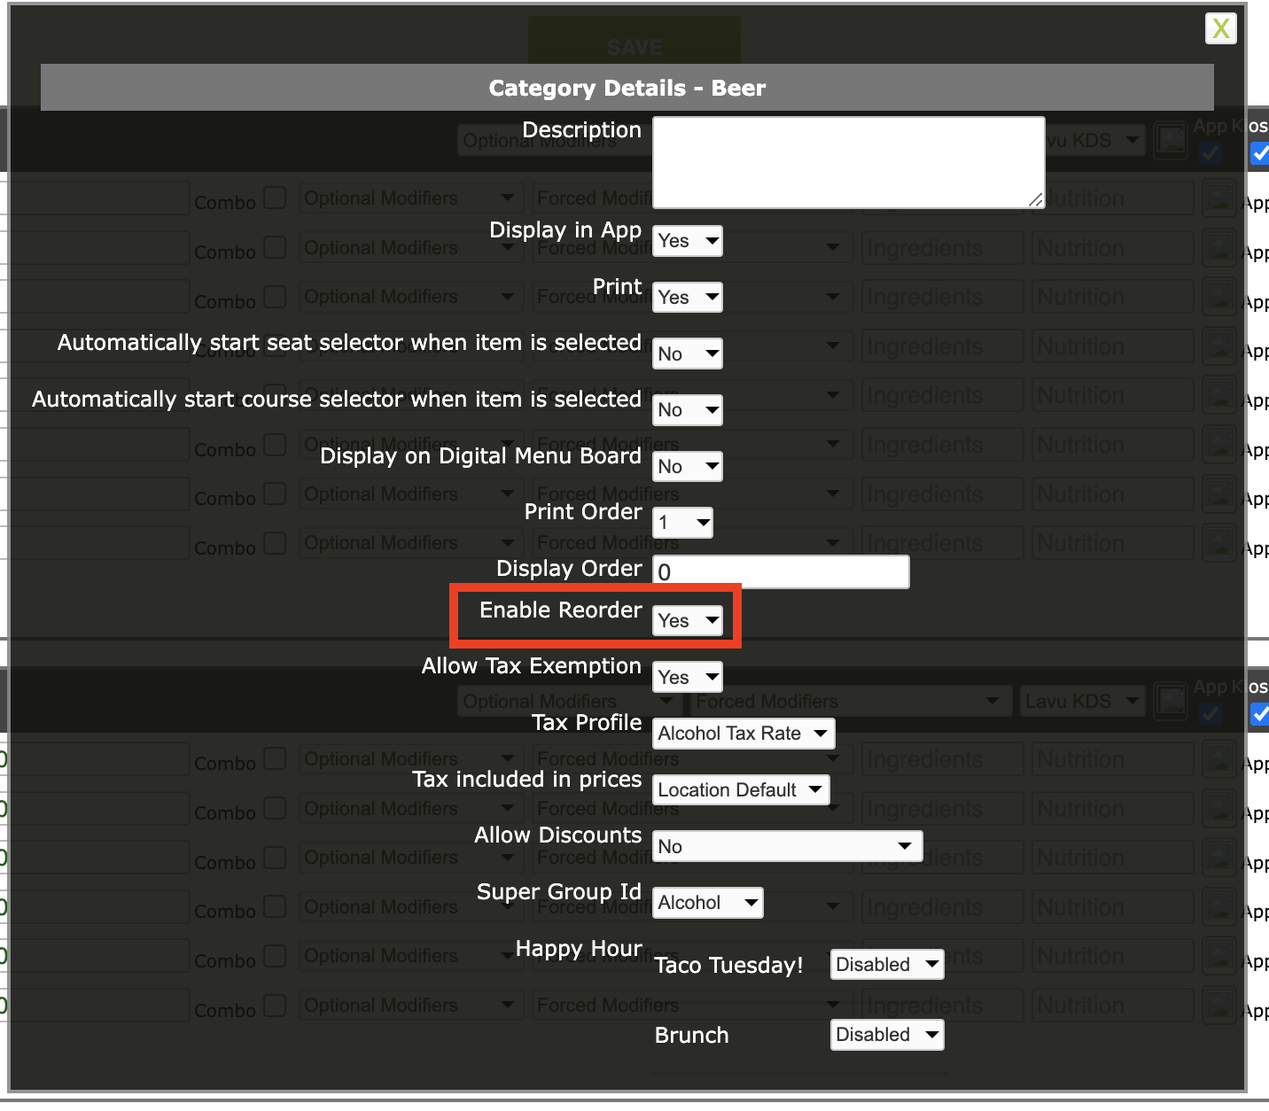The width and height of the screenshot is (1269, 1111).
Task: Expand the Allow Discounts dropdown
Action: [x=787, y=847]
